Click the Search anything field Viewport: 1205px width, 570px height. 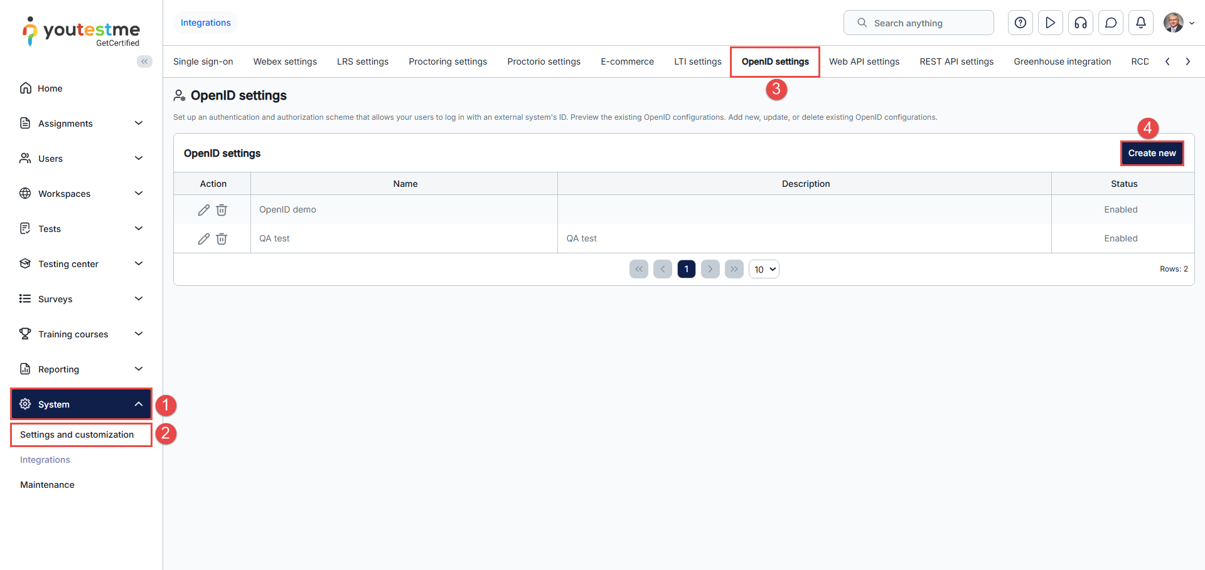click(x=918, y=23)
